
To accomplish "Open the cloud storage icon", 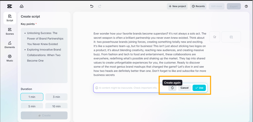I will (22, 6).
